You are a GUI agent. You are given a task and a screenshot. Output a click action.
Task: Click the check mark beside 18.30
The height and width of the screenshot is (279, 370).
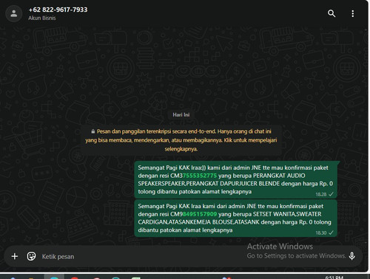point(331,232)
